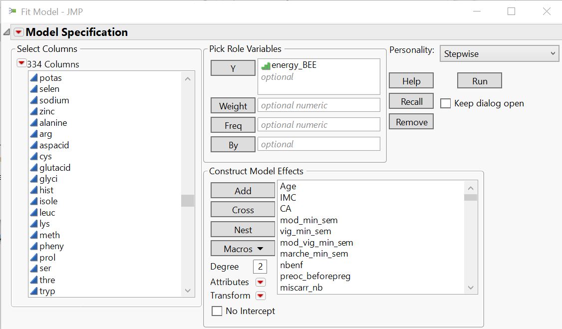Click the continuous data icon beside sodium
The width and height of the screenshot is (562, 329).
(x=34, y=100)
